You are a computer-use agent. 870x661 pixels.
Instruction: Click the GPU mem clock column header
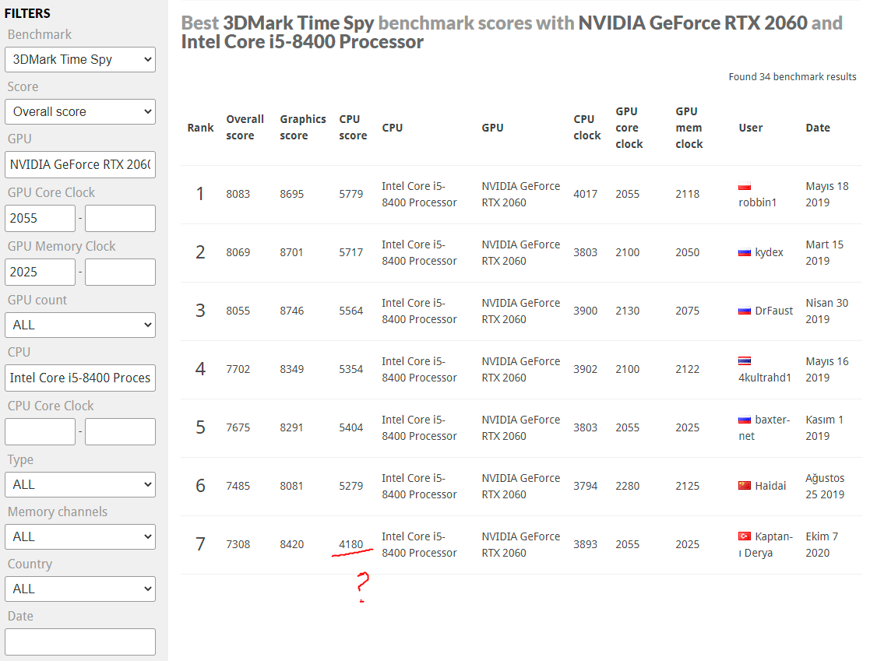[689, 128]
